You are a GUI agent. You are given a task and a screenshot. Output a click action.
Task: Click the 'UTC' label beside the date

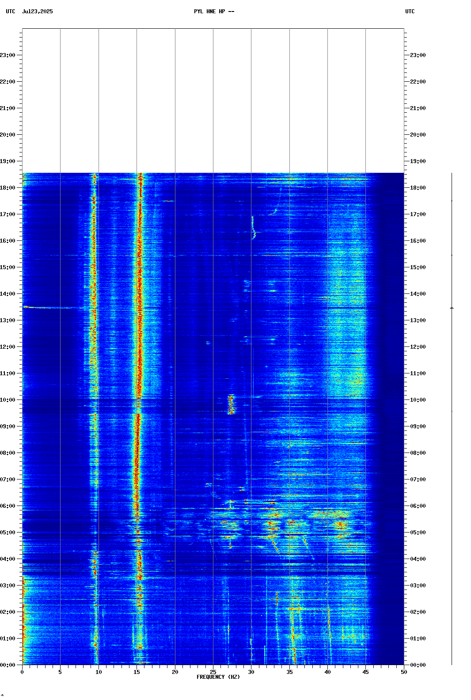coord(11,11)
